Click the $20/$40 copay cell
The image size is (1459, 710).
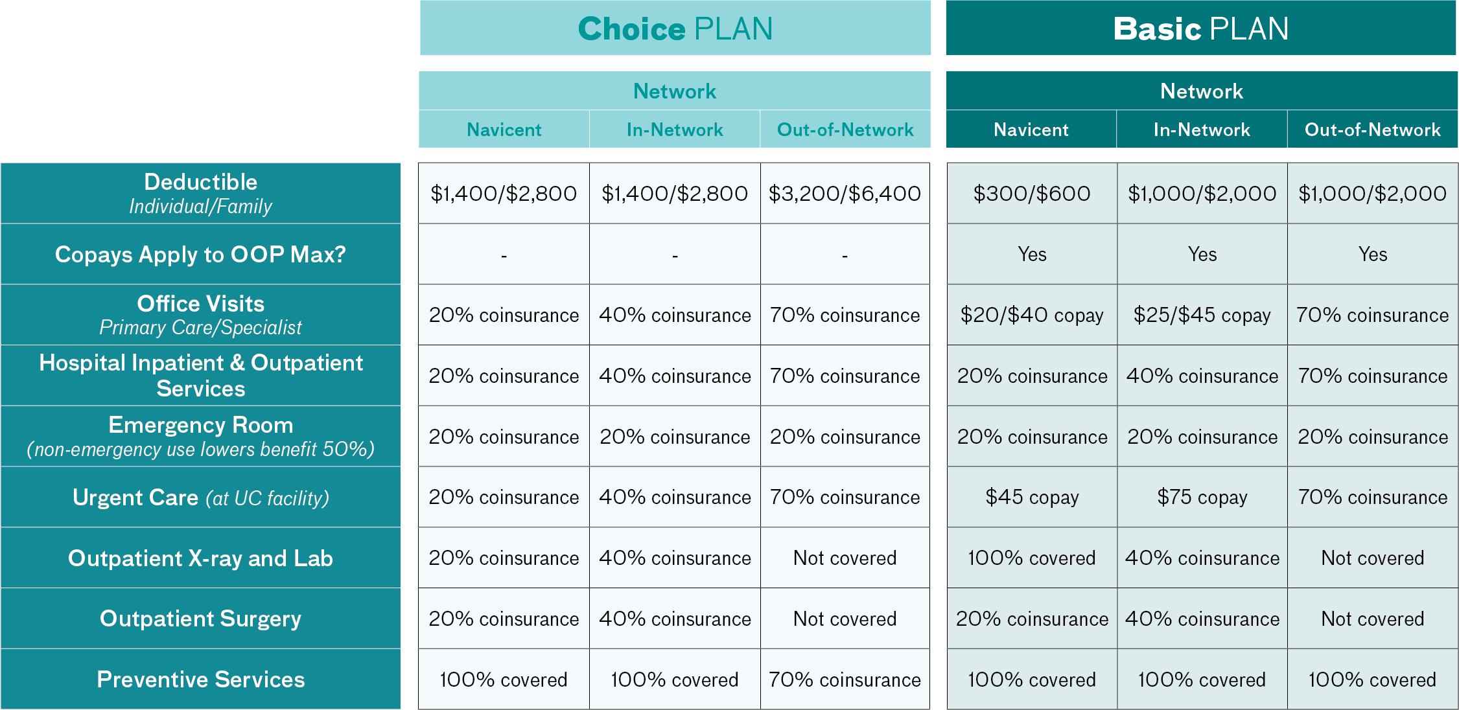1032,315
